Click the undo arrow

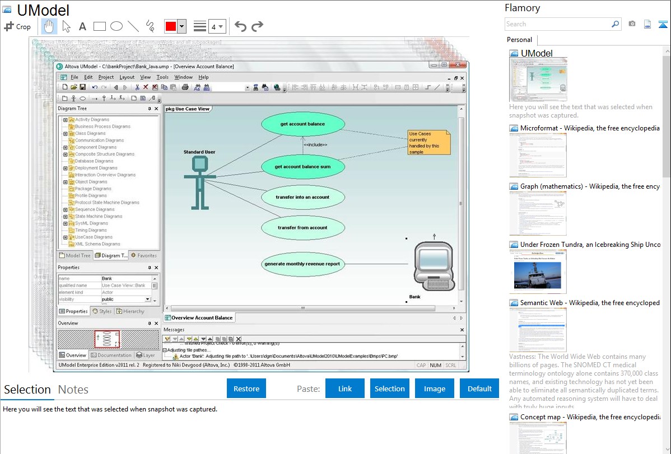click(x=240, y=26)
